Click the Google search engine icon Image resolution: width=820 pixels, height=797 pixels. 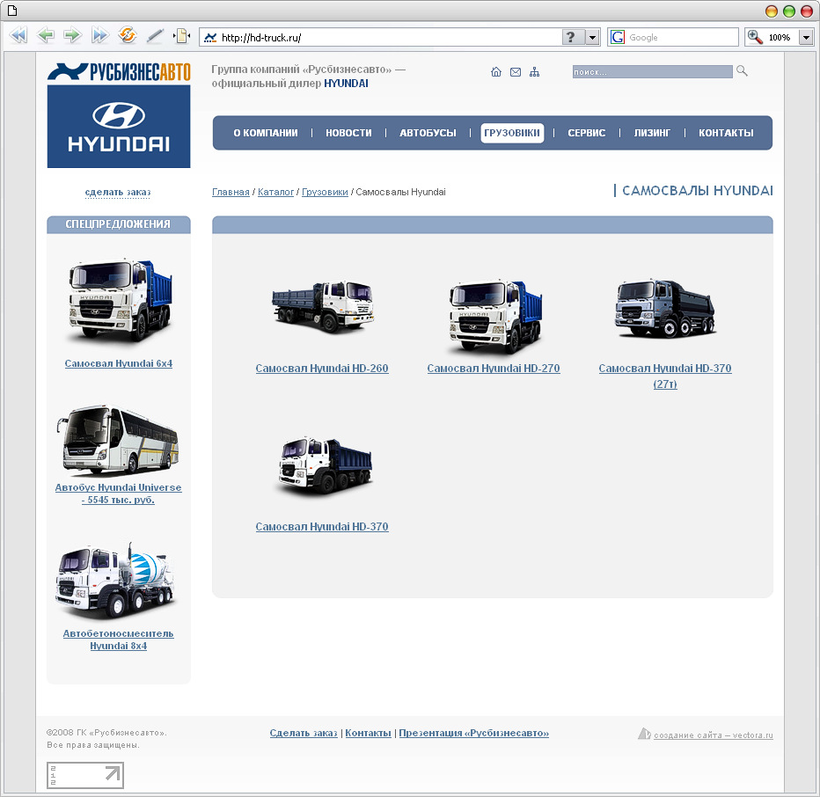(618, 37)
